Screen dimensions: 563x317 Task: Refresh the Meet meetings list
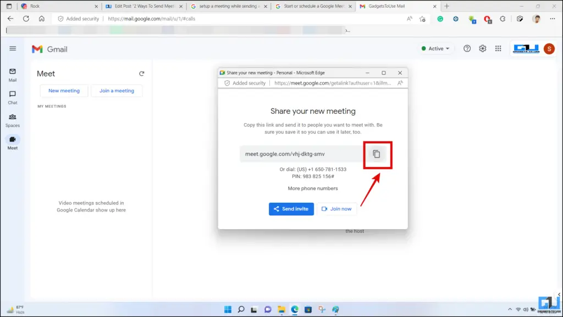coord(141,74)
